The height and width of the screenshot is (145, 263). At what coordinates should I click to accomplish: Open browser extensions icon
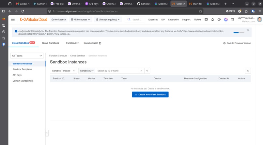246,11
